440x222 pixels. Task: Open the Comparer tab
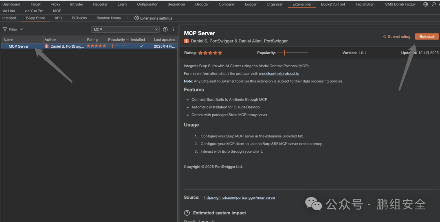tap(227, 4)
